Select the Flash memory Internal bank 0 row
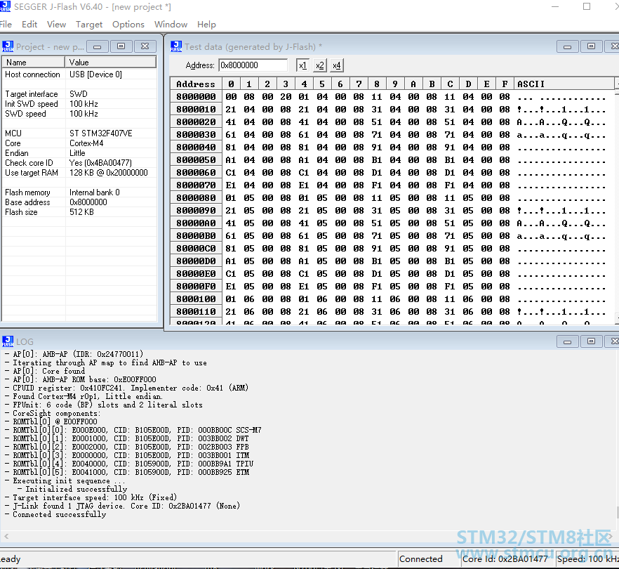Image resolution: width=619 pixels, height=569 pixels. [79, 192]
